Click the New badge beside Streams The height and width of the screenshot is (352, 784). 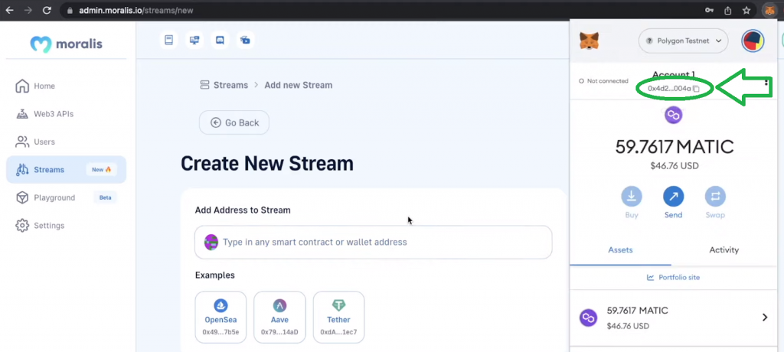coord(101,170)
